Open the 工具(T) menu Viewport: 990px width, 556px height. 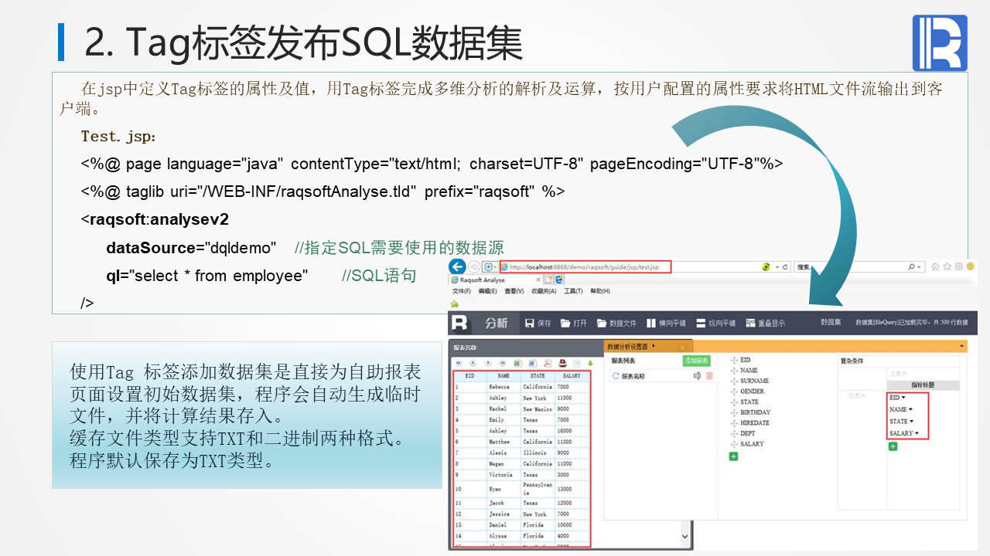point(573,291)
